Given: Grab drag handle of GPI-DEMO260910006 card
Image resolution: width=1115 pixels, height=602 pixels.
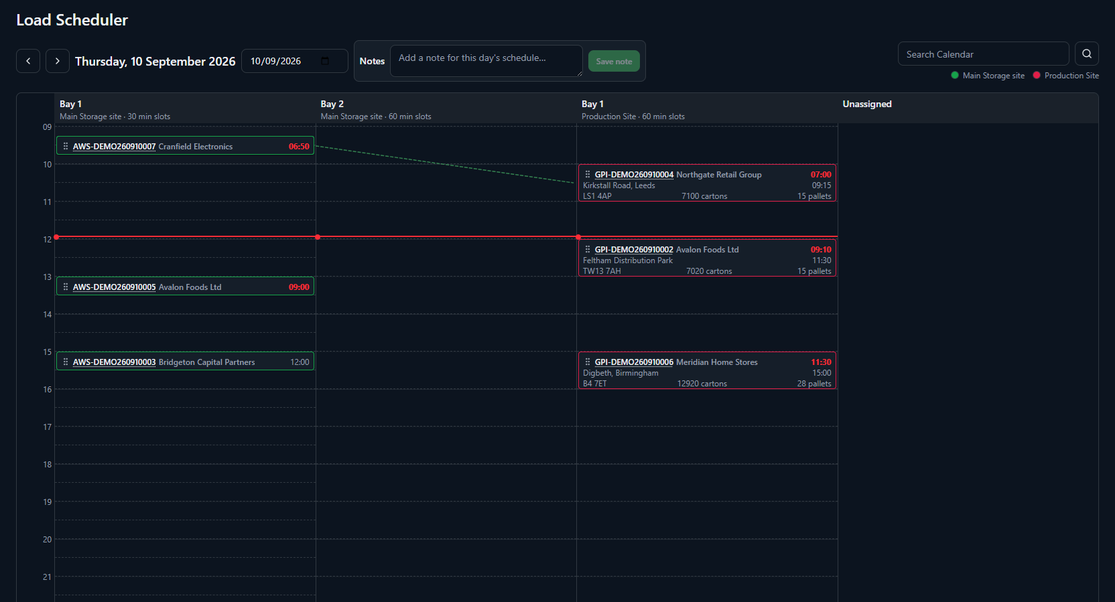Looking at the screenshot, I should point(588,362).
